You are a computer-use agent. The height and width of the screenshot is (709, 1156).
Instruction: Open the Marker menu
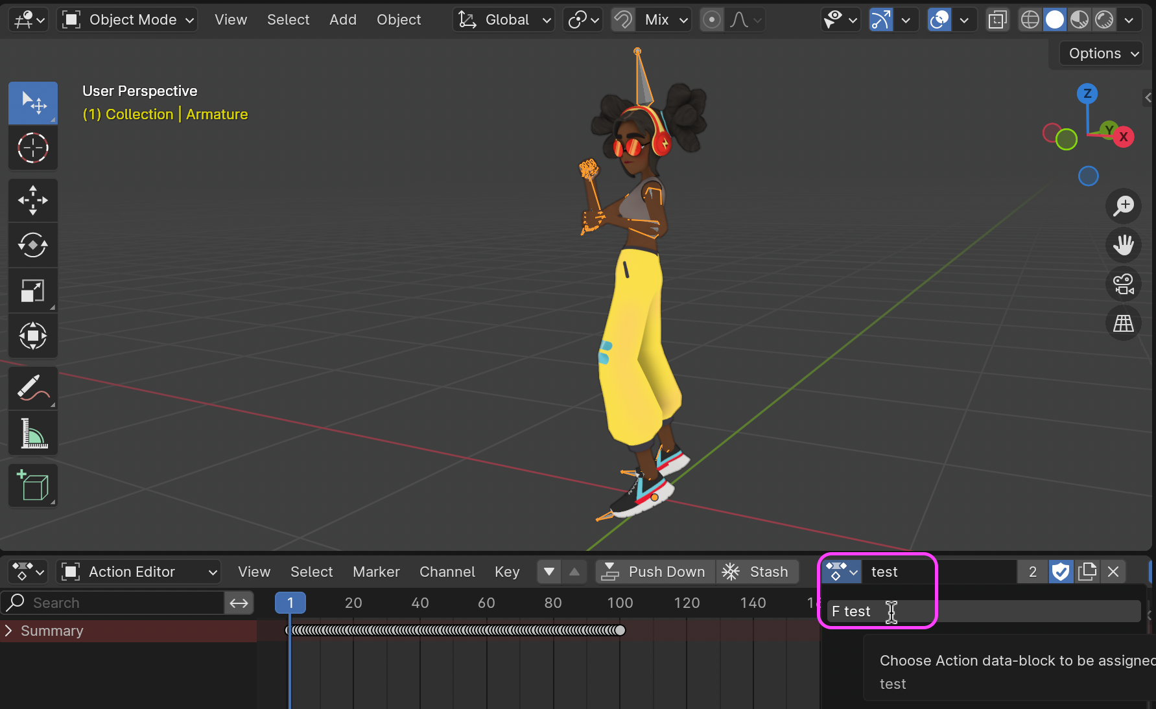pyautogui.click(x=376, y=572)
